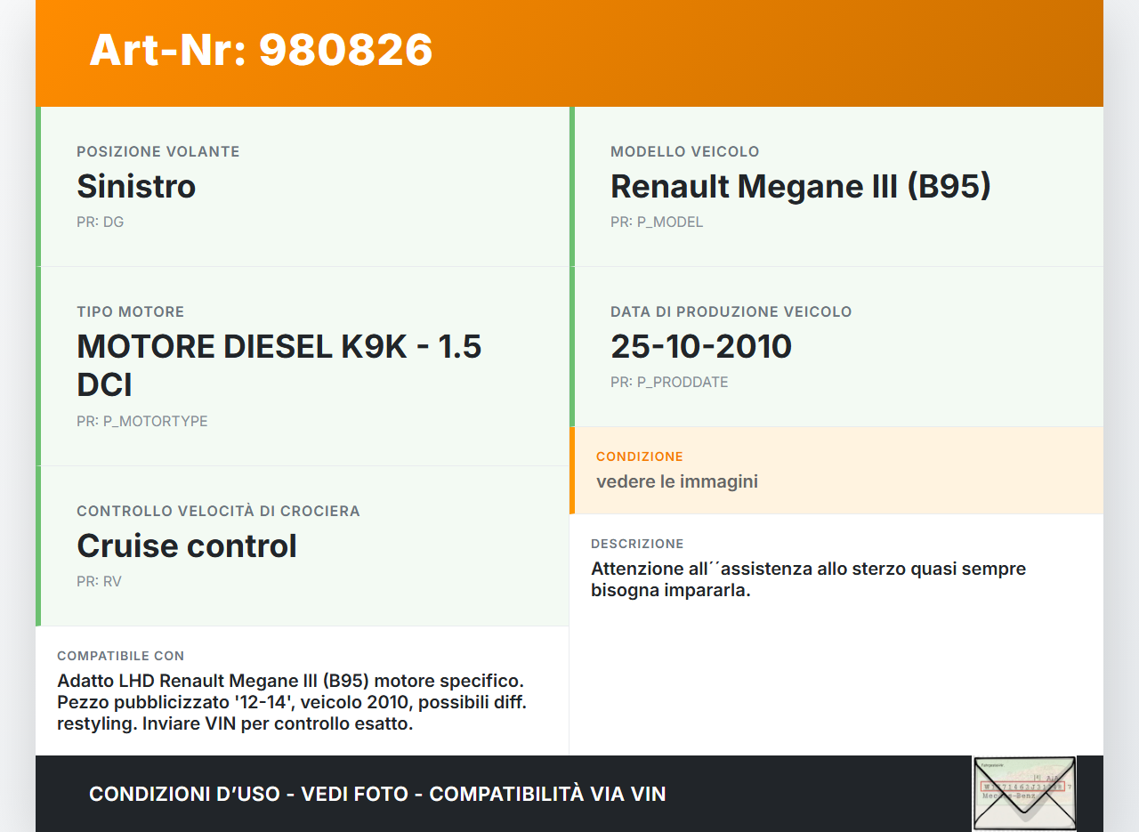Click the footer CONDIZIONI D'USO banner text
Viewport: 1139px width, 832px height.
coord(377,794)
